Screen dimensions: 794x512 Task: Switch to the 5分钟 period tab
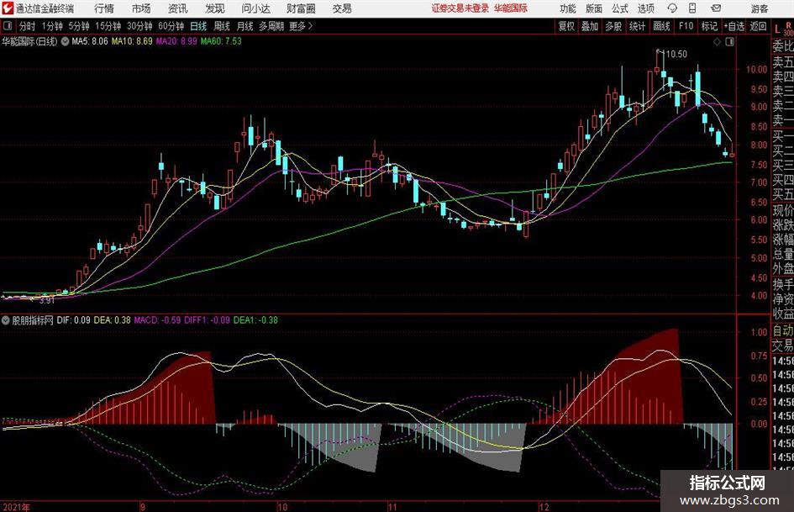[x=78, y=26]
